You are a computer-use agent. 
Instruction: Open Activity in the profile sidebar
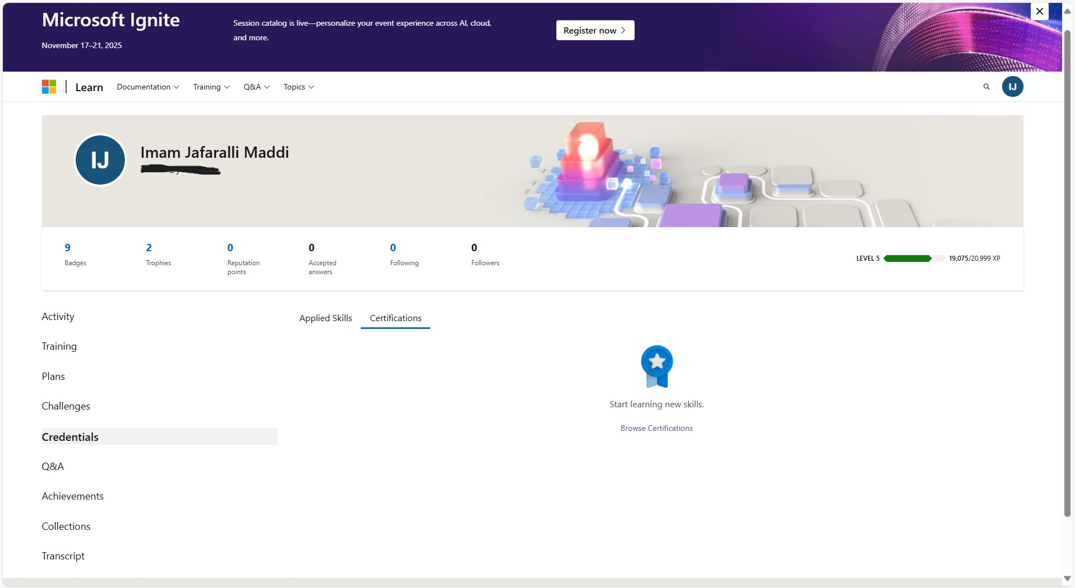point(58,317)
